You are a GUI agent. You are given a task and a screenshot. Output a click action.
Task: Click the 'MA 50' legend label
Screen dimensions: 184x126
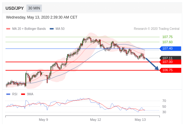(60, 29)
